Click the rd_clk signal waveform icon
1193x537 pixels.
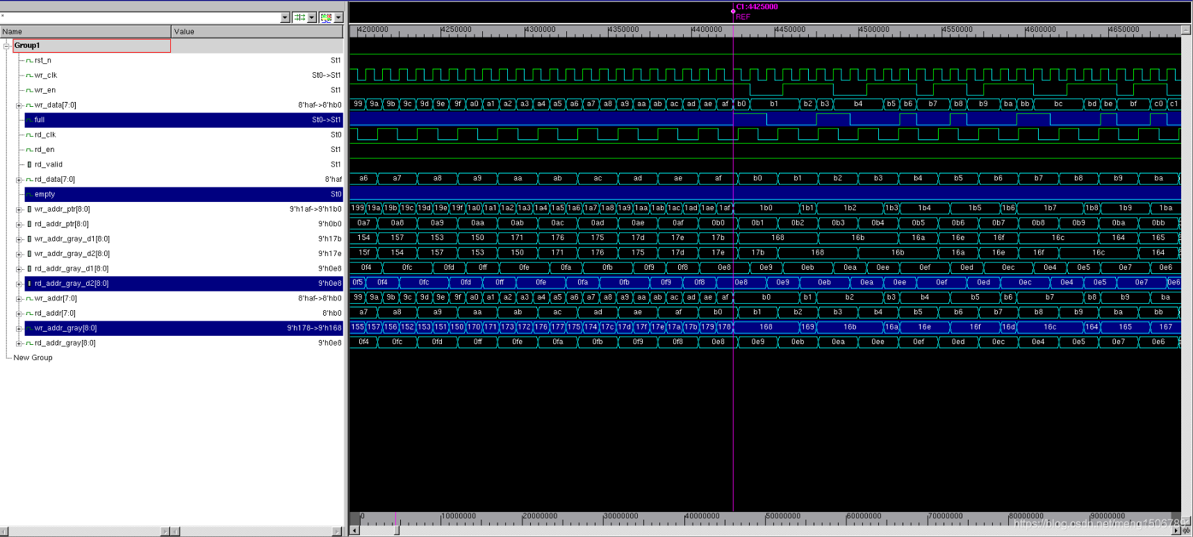click(29, 135)
